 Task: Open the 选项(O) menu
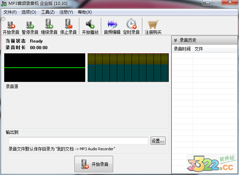pos(29,12)
